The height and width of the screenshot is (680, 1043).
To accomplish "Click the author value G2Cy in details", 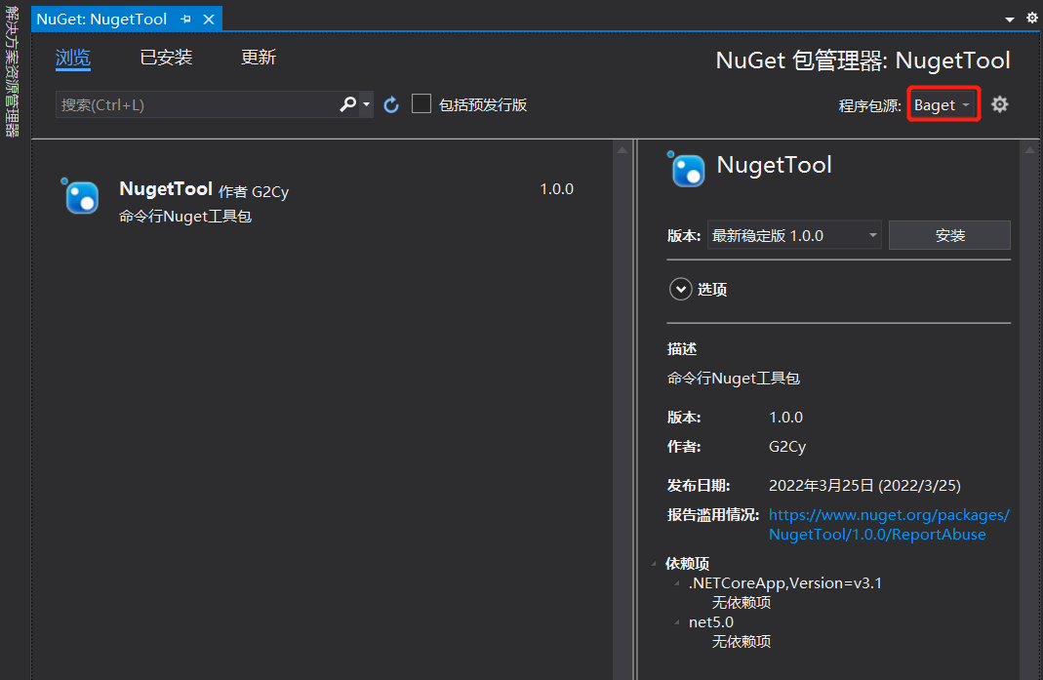I will tap(787, 447).
